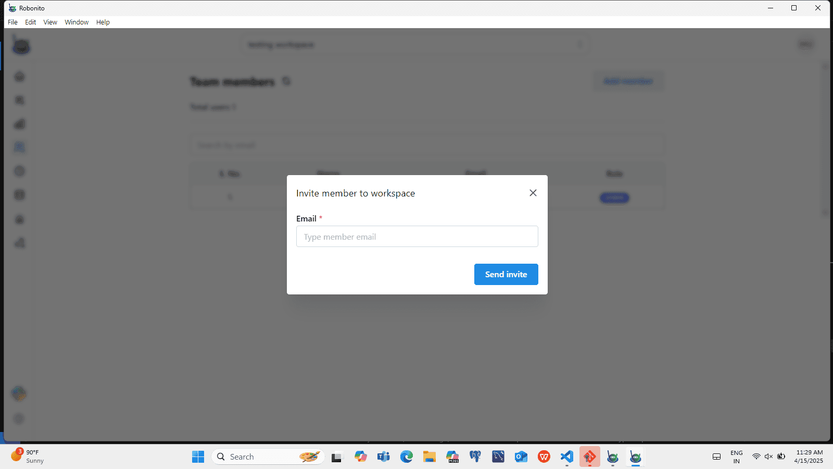This screenshot has width=833, height=469.
Task: Switch to Visual Studio Code
Action: [x=567, y=457]
